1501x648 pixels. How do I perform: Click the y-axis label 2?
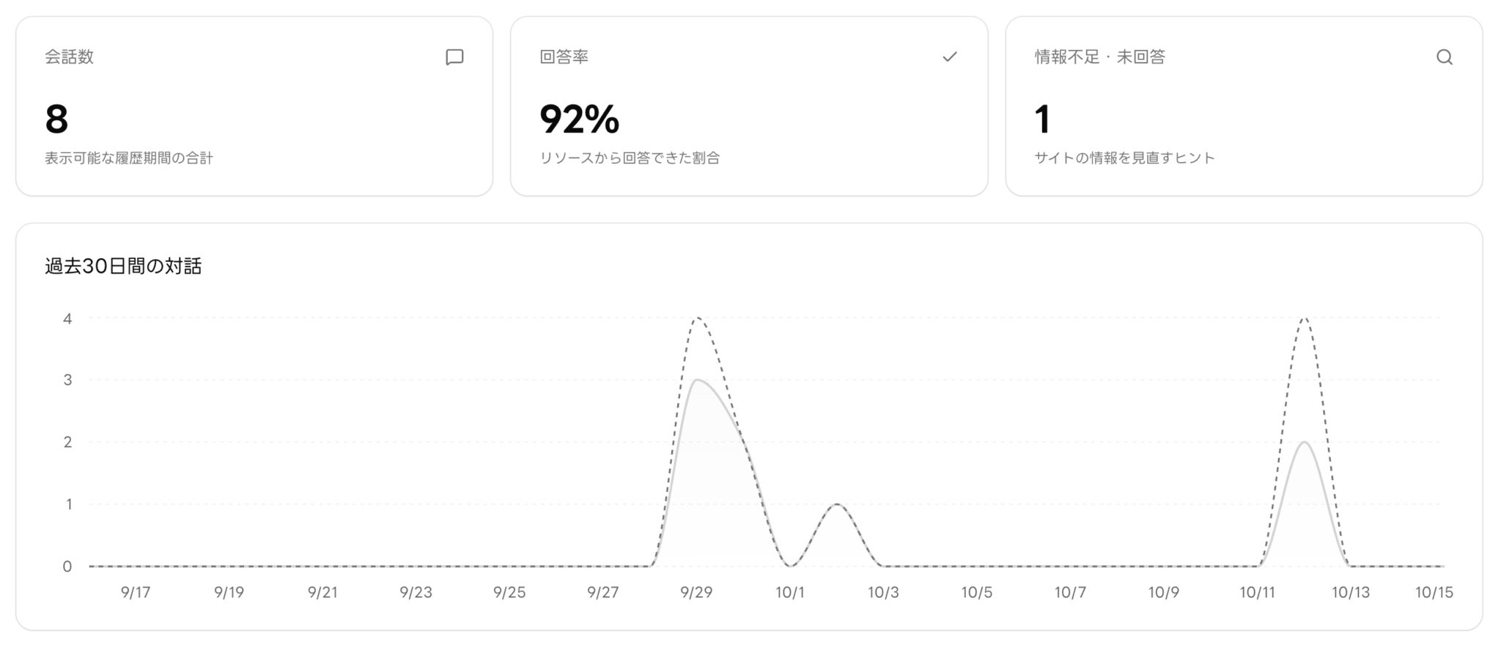coord(67,442)
